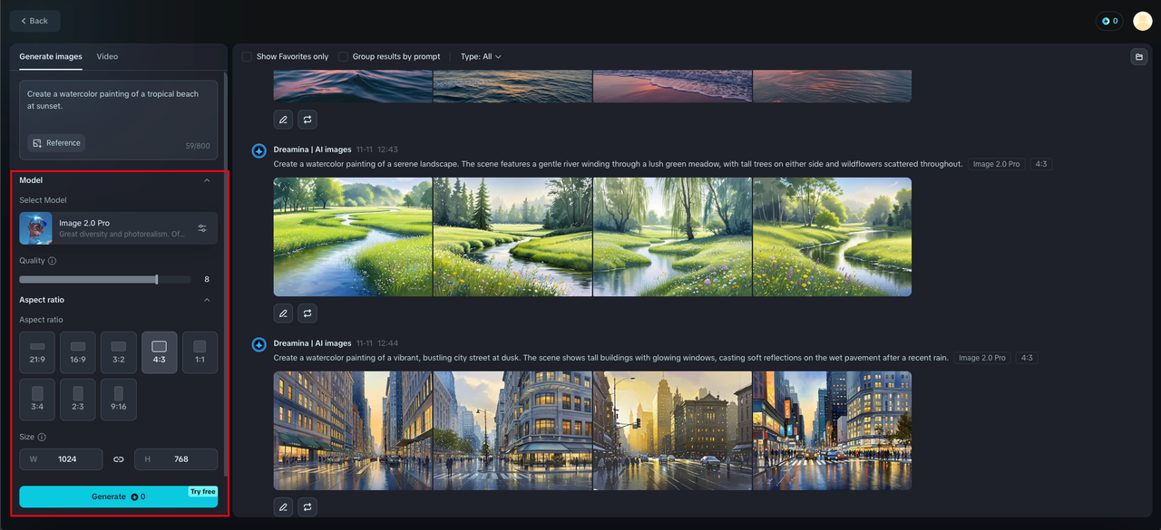Open fourth river landscape image
This screenshot has width=1161, height=530.
pyautogui.click(x=832, y=236)
